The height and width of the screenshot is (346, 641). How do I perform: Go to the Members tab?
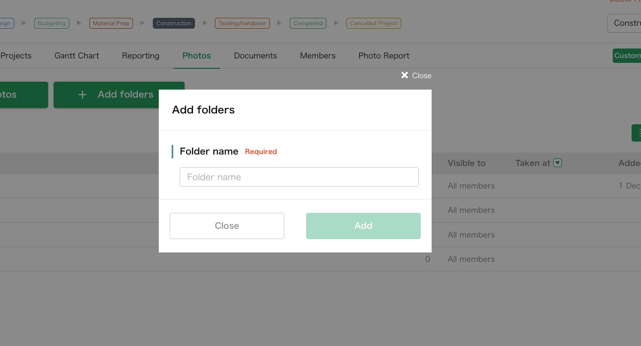point(318,56)
